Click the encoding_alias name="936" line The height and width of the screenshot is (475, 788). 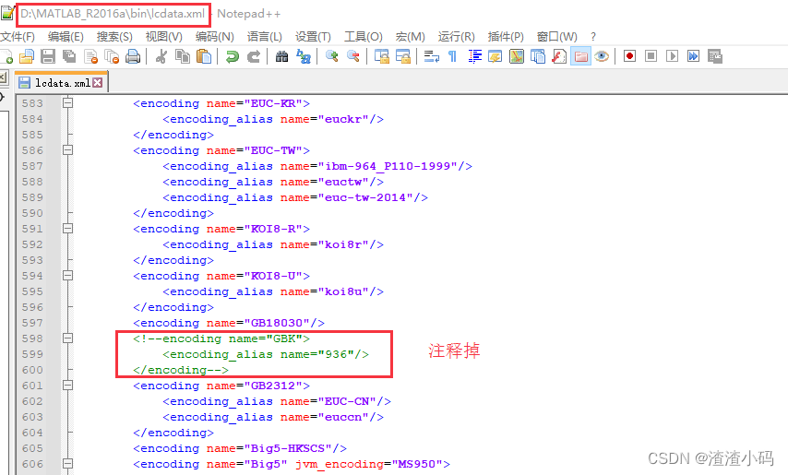pos(266,354)
